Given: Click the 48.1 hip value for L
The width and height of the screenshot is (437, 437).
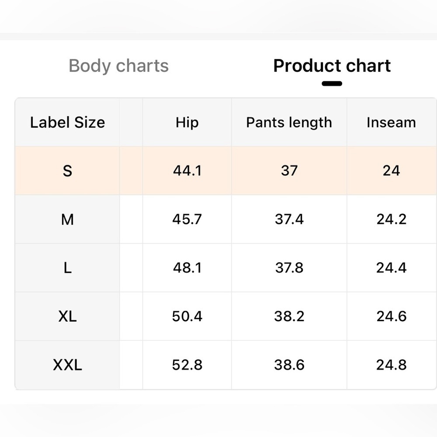Looking at the screenshot, I should click(187, 268).
